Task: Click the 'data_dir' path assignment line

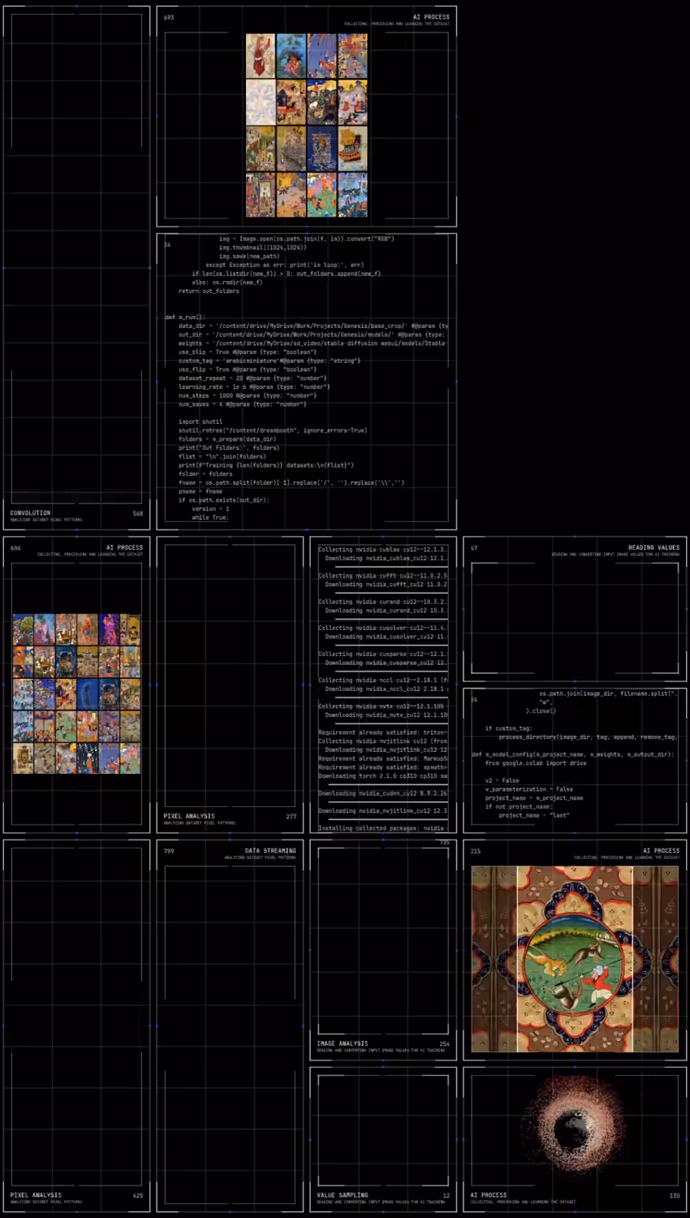Action: click(313, 326)
